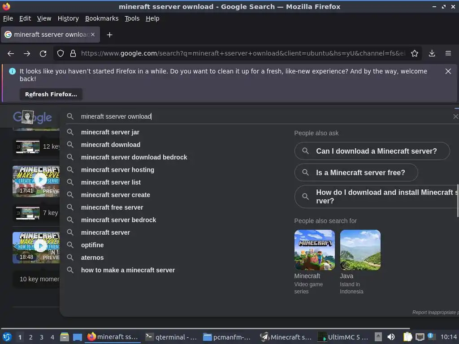459x344 pixels.
Task: Open the Firefox downloads panel
Action: pyautogui.click(x=432, y=54)
